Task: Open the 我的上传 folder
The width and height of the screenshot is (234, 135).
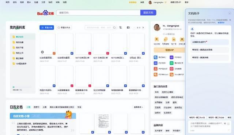Action: pos(18,53)
